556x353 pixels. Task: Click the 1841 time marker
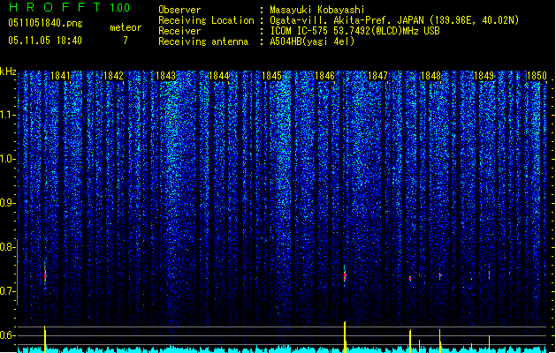61,75
